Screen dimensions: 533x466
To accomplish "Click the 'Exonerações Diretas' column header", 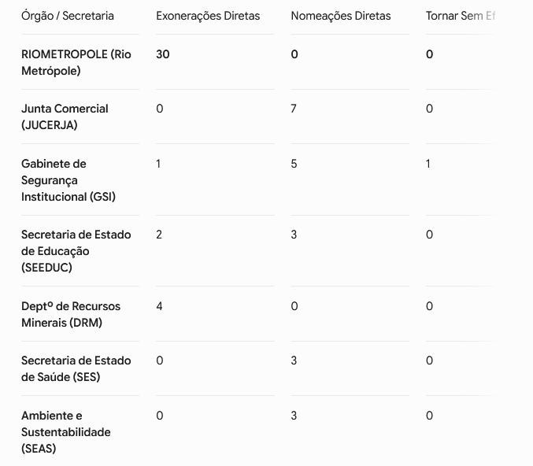I will tap(208, 16).
